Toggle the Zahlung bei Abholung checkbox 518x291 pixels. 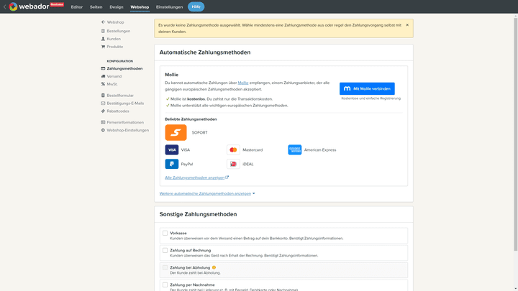(x=165, y=267)
